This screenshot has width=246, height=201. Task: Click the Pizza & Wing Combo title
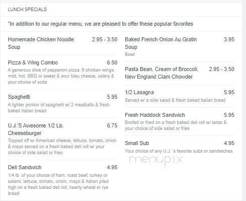pyautogui.click(x=33, y=62)
